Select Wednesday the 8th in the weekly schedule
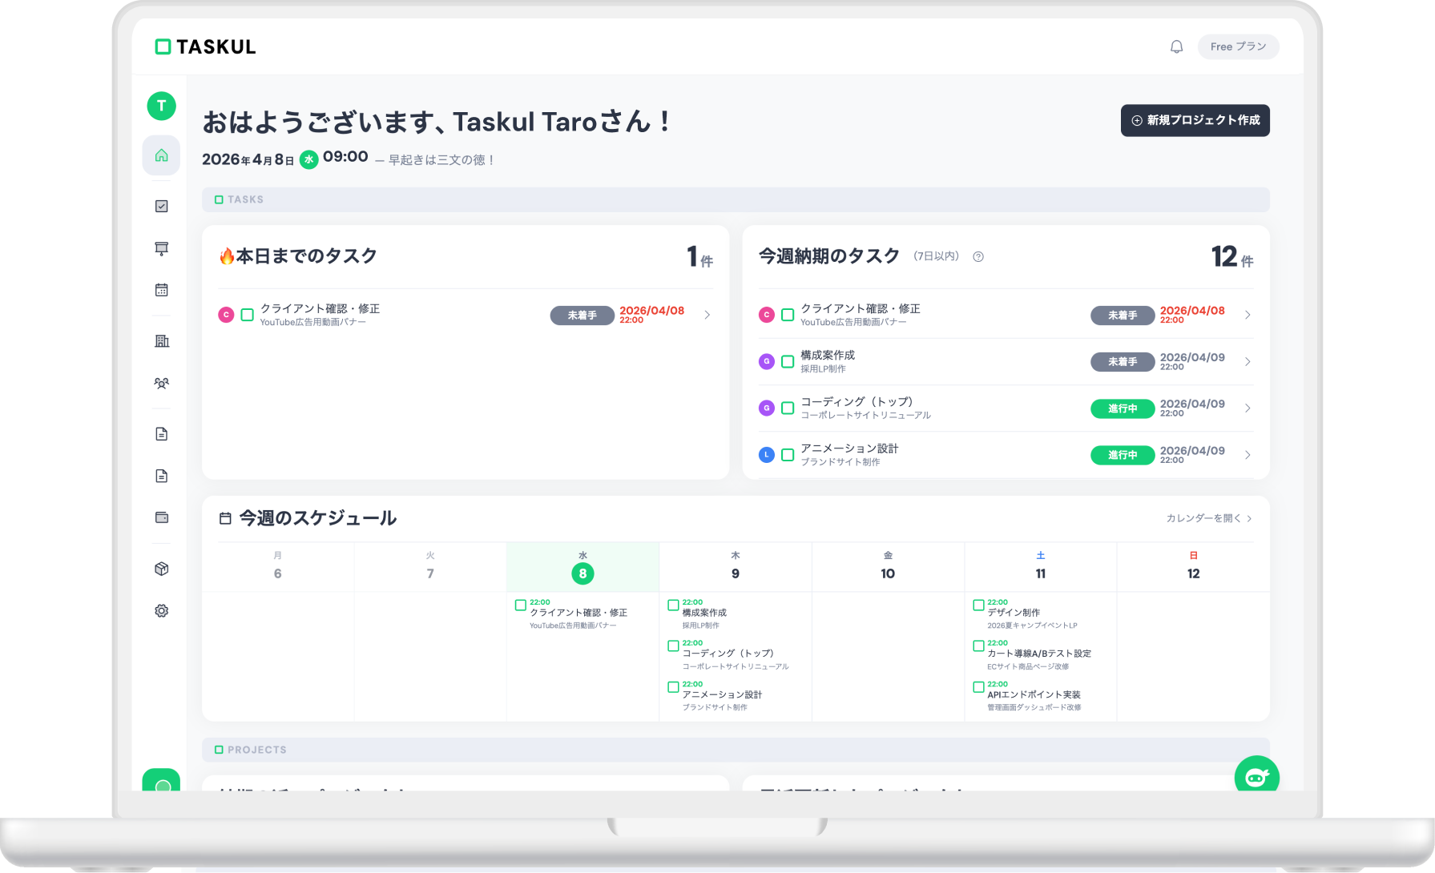The image size is (1435, 873). pyautogui.click(x=582, y=573)
